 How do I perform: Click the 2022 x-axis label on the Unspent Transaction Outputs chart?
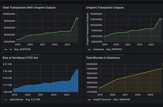click(140, 45)
